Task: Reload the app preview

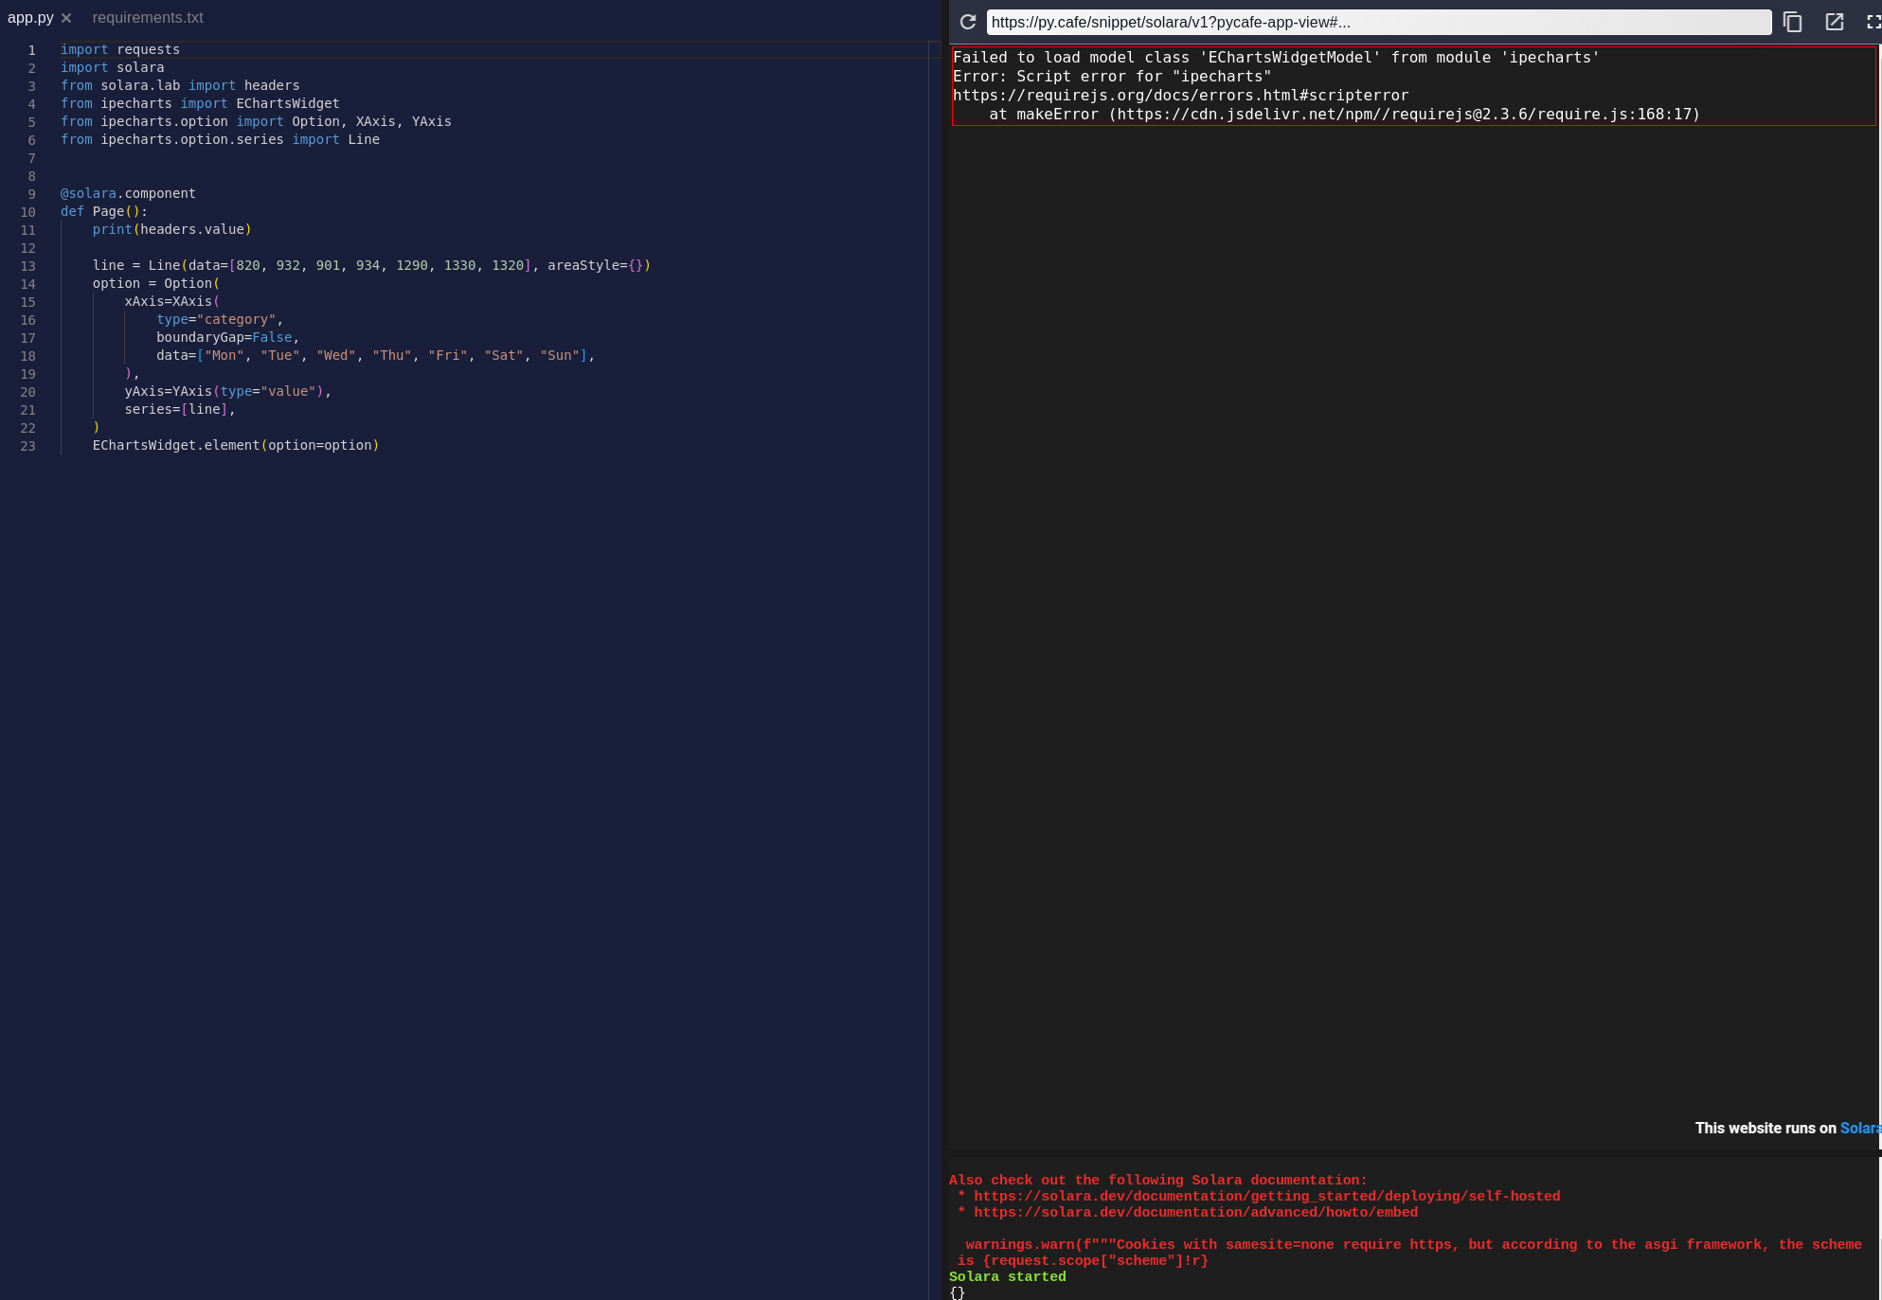Action: pyautogui.click(x=967, y=22)
